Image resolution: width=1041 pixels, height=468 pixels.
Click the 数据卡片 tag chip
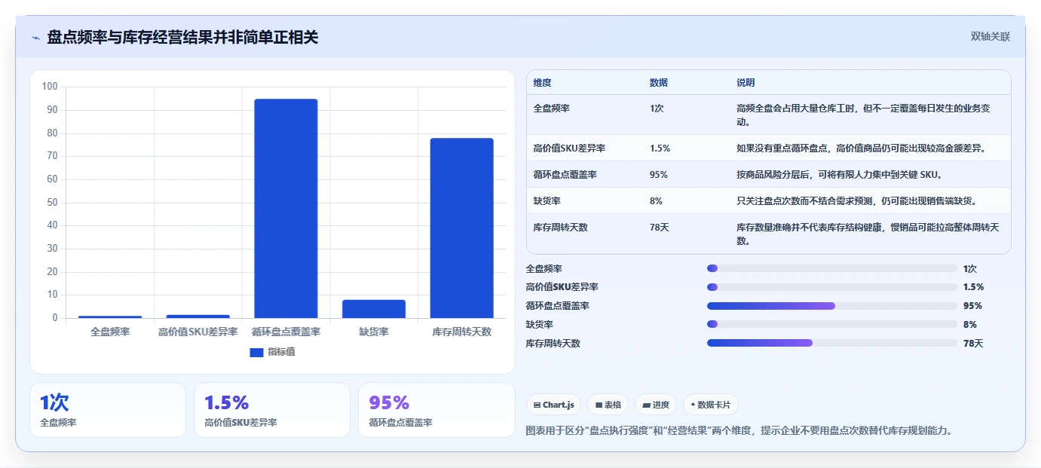(711, 405)
